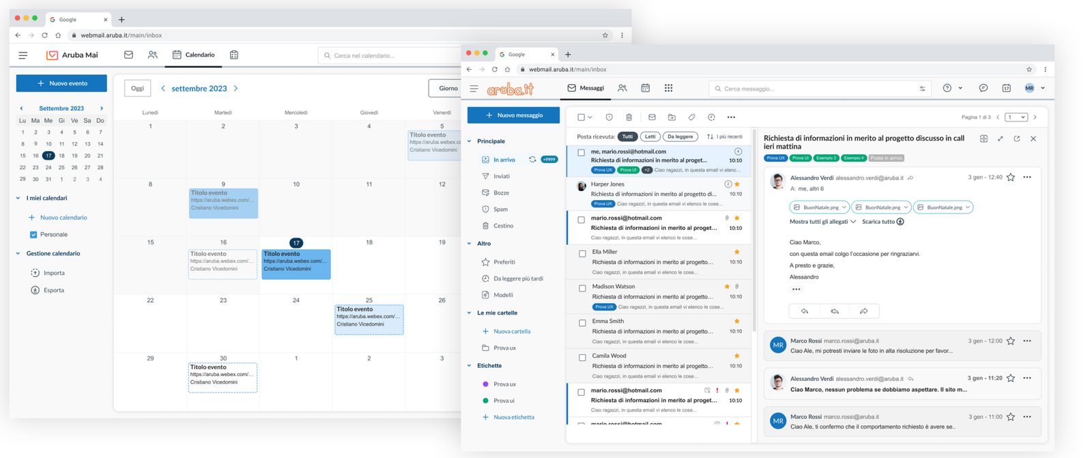Toggle the reading pane layout icon
The image size is (1092, 458).
tap(983, 139)
